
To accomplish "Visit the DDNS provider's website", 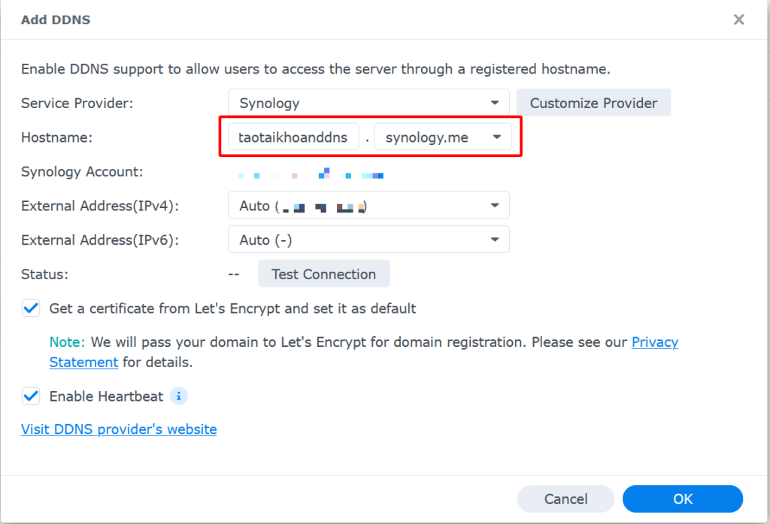I will (118, 429).
